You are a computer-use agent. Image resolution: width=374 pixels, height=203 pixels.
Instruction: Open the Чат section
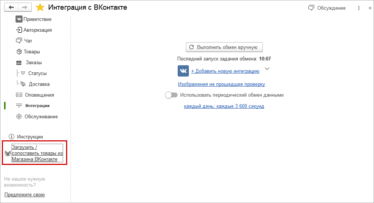click(x=28, y=41)
